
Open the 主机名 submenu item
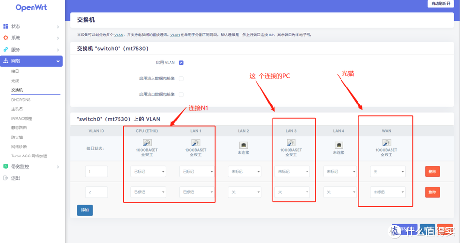coord(17,109)
